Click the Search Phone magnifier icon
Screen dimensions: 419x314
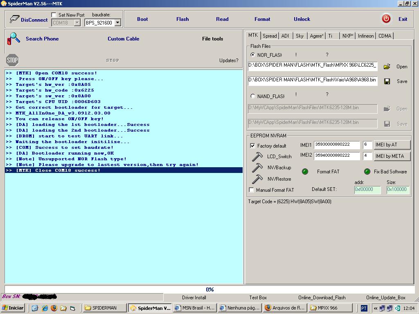click(14, 39)
